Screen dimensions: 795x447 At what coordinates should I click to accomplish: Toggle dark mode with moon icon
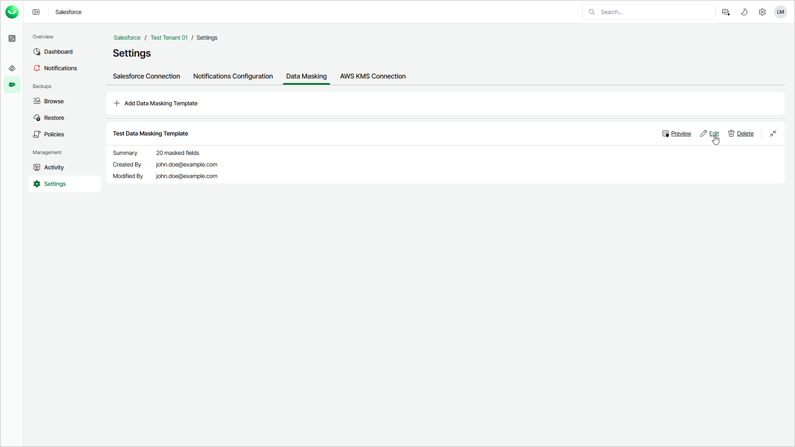(744, 12)
